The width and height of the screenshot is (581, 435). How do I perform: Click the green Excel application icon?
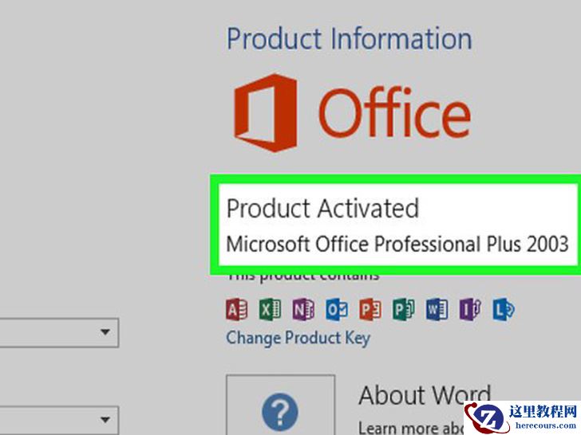[x=270, y=309]
